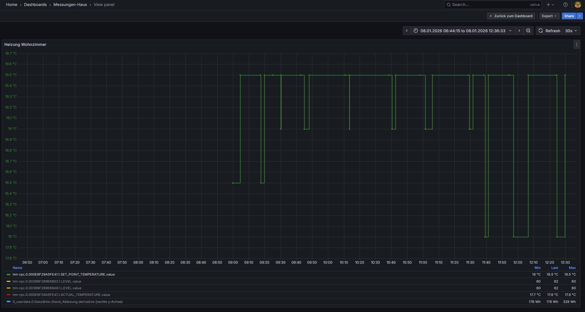
Task: Zoom out the time range
Action: (x=528, y=31)
